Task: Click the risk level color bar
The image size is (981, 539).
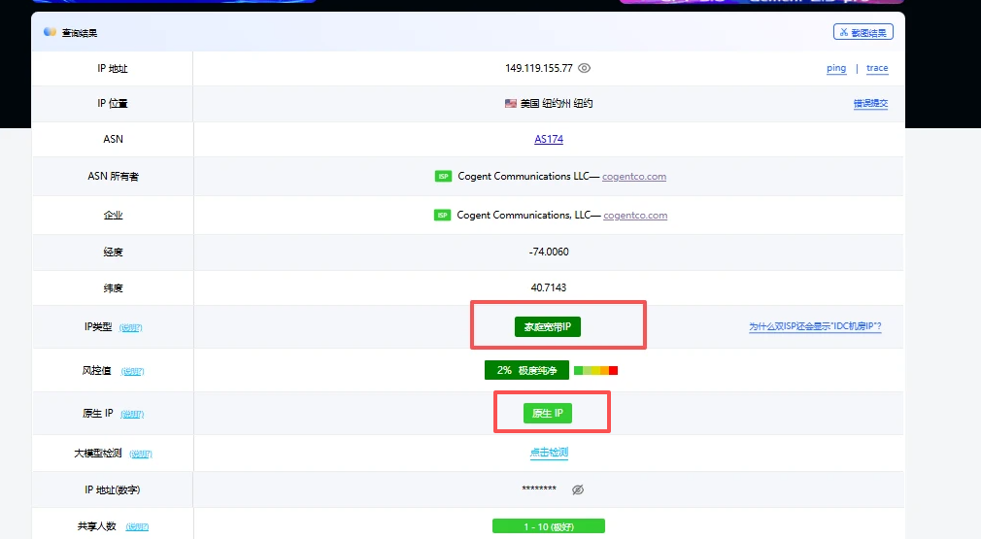Action: [595, 370]
